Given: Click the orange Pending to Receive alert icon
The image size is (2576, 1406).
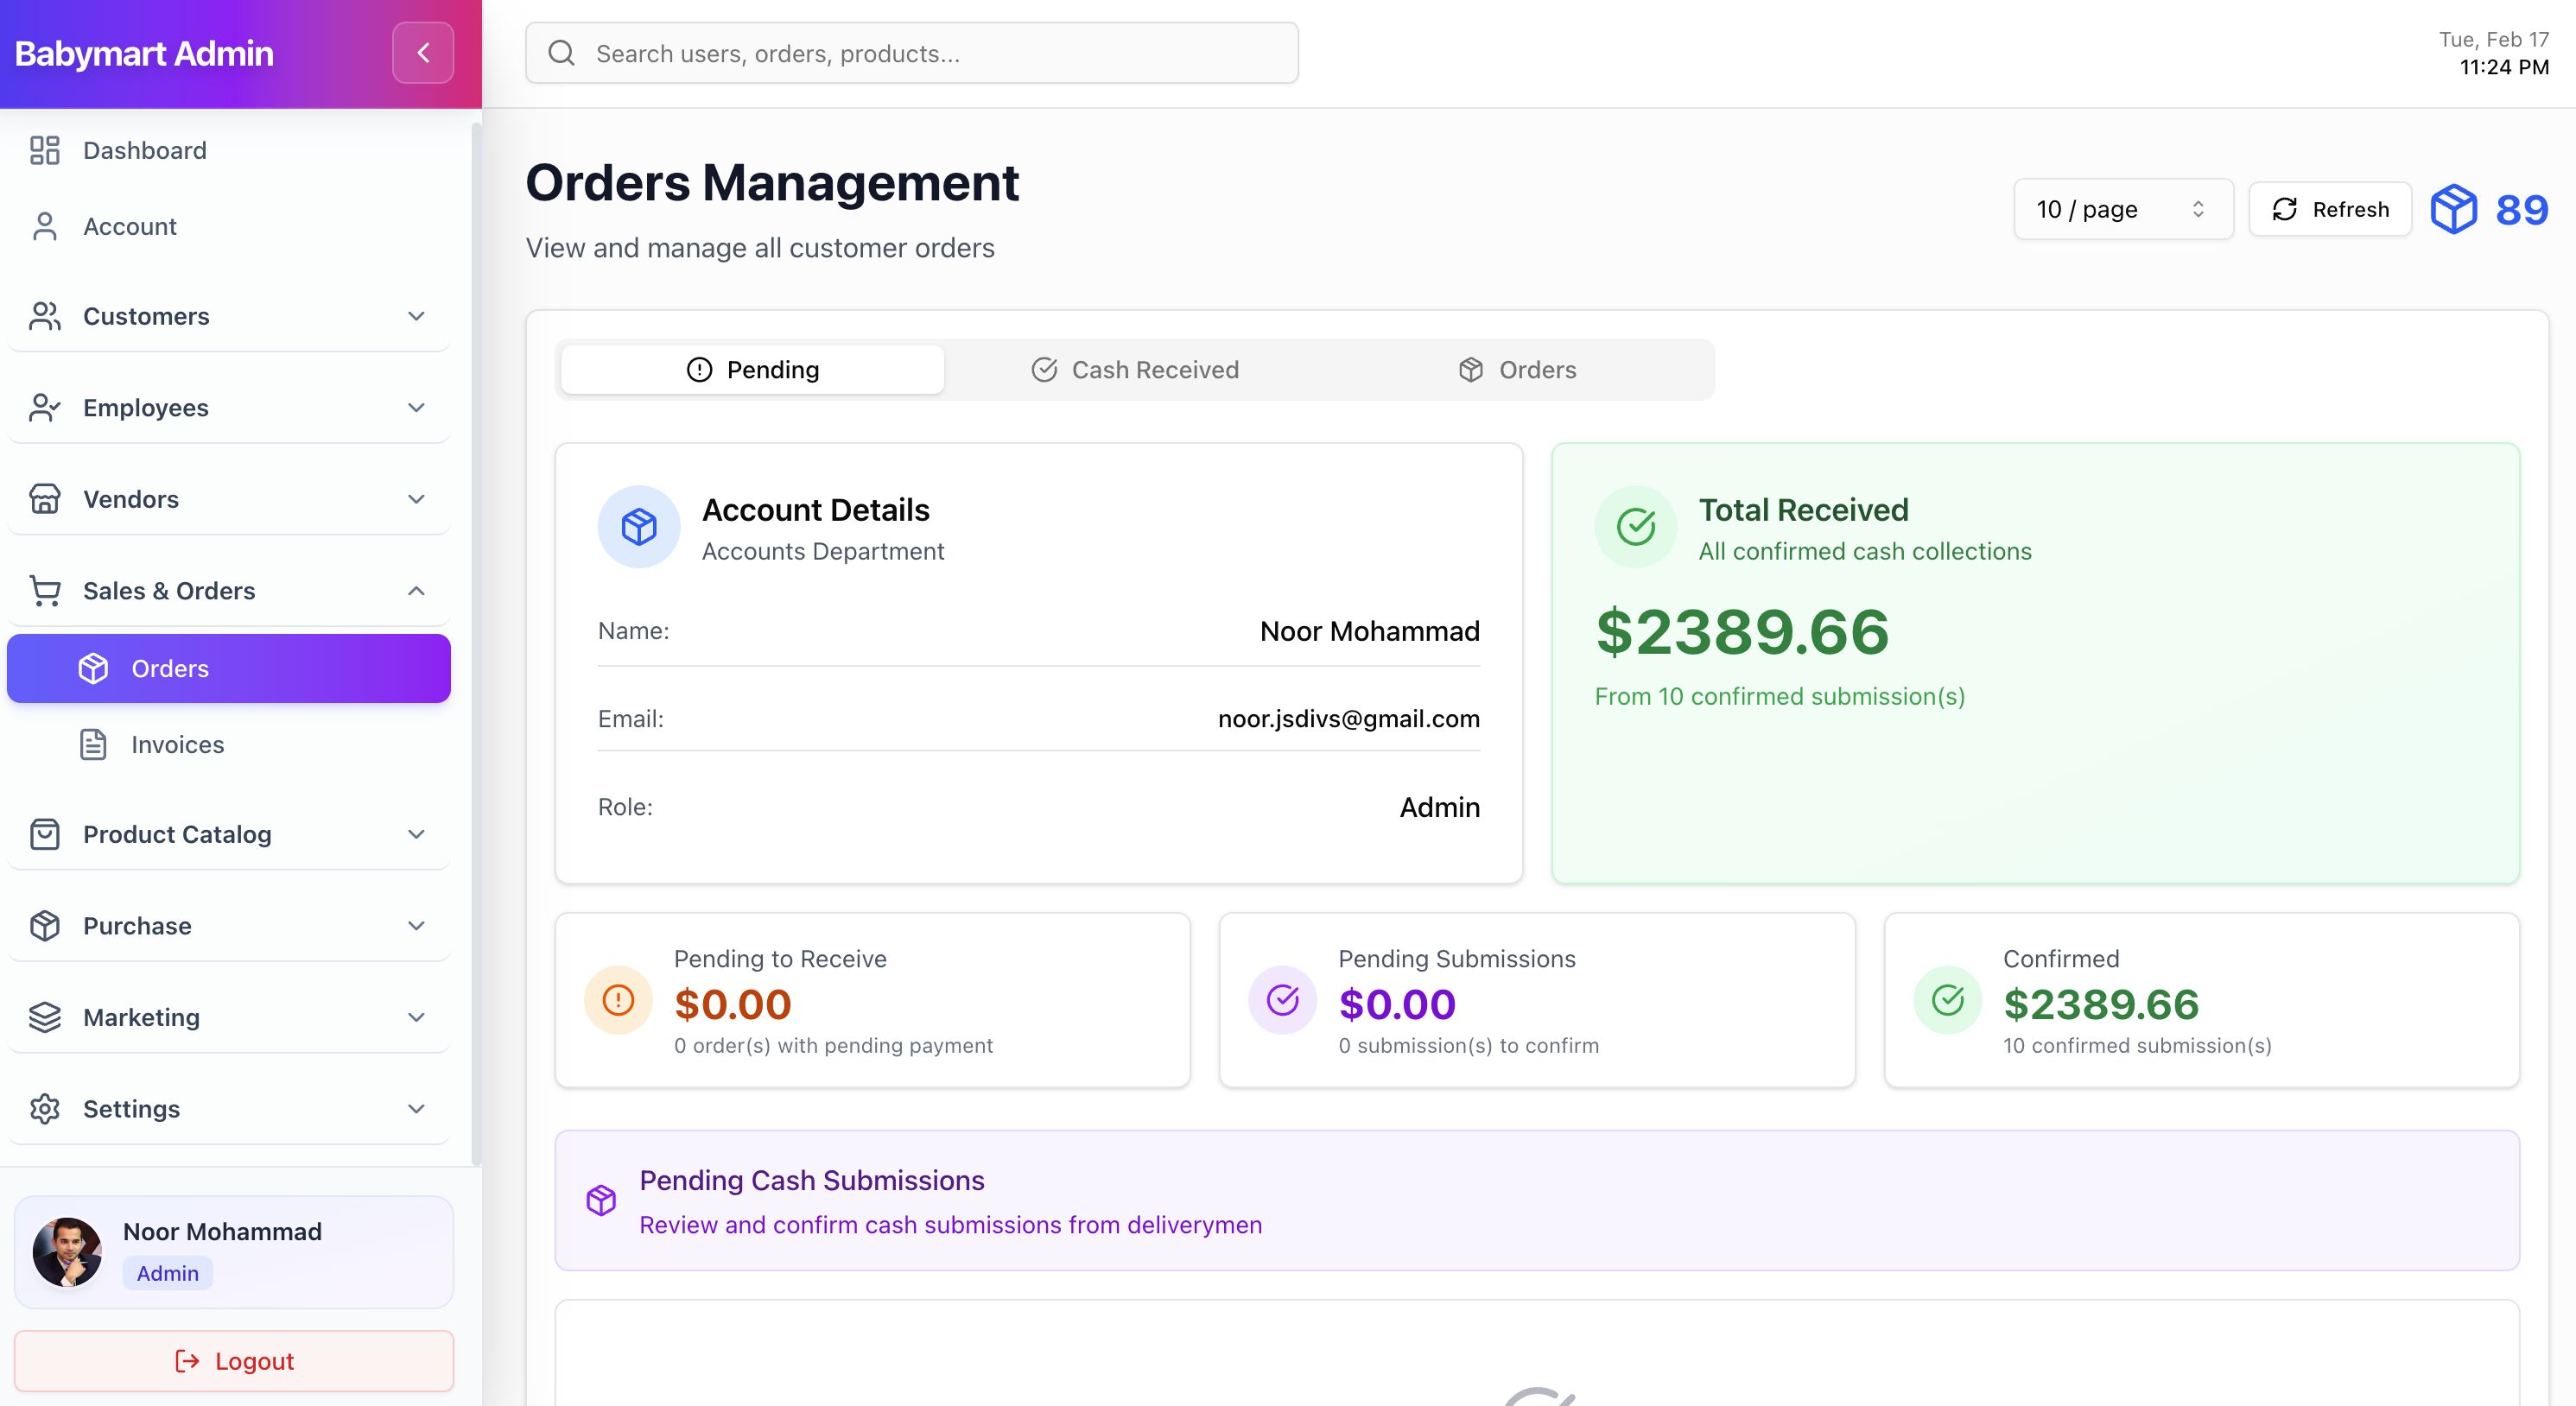Looking at the screenshot, I should tap(618, 999).
